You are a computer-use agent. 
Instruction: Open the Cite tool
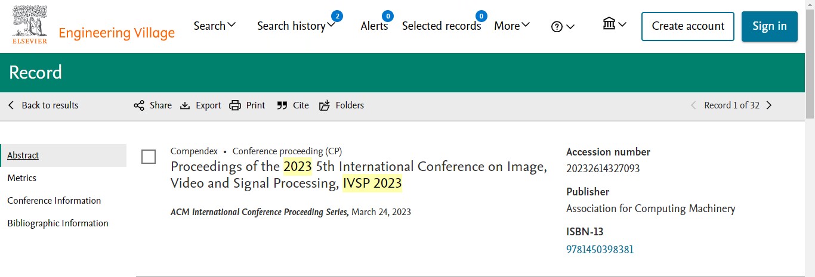click(293, 105)
